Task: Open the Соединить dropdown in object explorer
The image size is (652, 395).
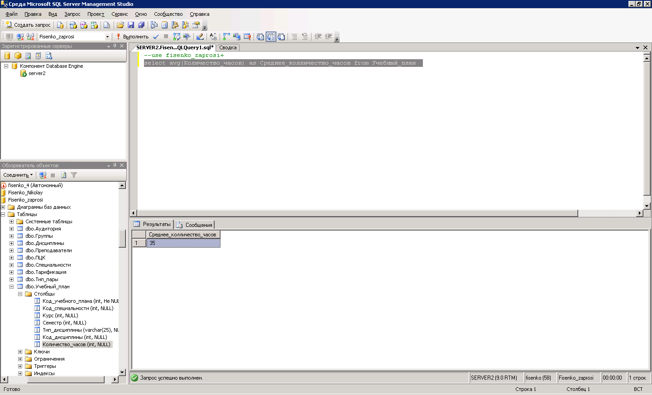Action: (18, 175)
